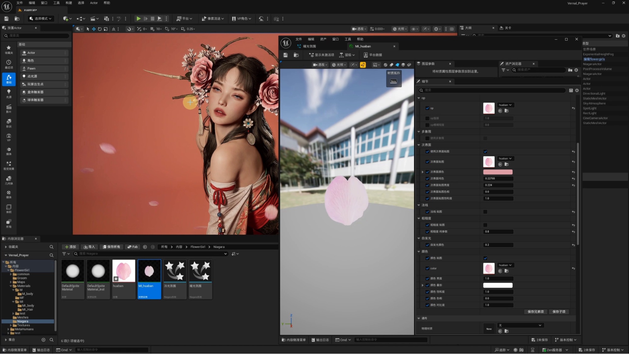Click the 保存所有 button in the Content Browser
Image resolution: width=629 pixels, height=354 pixels.
(111, 247)
